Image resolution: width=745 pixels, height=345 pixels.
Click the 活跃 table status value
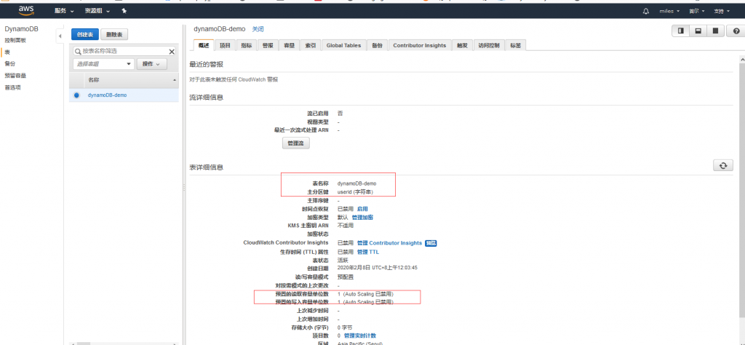pos(343,260)
